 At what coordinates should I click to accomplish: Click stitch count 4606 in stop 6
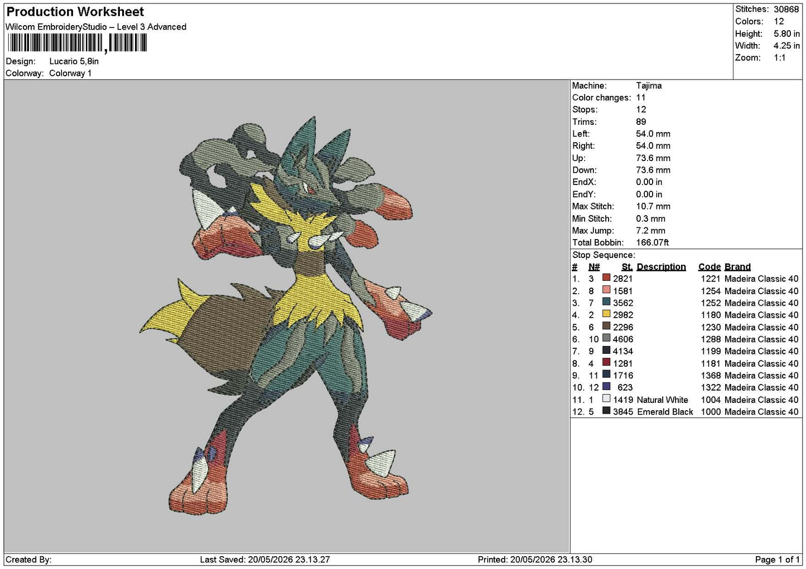coord(623,339)
